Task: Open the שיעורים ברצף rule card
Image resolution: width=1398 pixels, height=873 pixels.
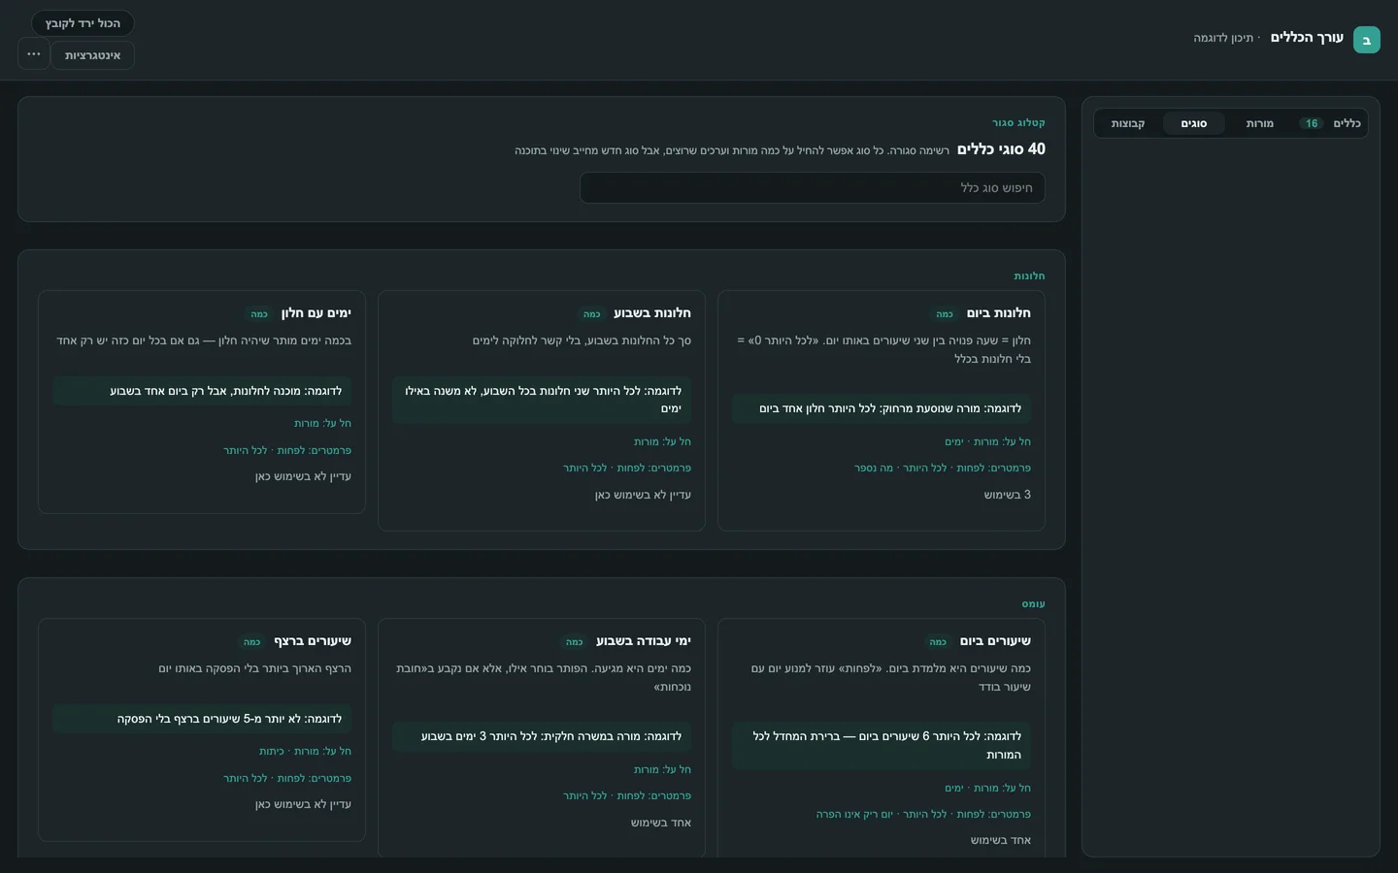Action: (x=202, y=729)
